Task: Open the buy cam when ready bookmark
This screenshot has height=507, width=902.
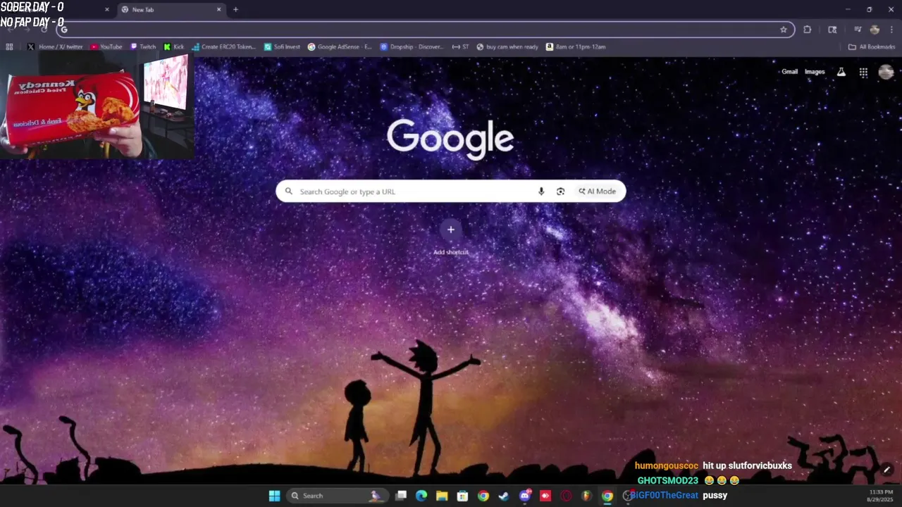Action: point(507,46)
